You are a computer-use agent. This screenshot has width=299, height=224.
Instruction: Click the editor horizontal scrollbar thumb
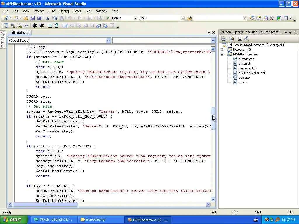46,204
